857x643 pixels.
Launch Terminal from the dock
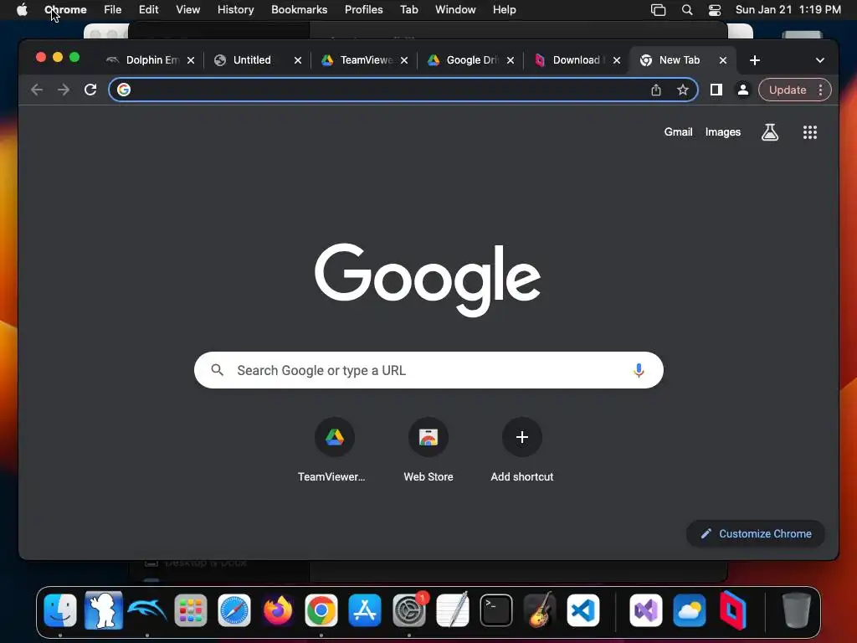(495, 610)
